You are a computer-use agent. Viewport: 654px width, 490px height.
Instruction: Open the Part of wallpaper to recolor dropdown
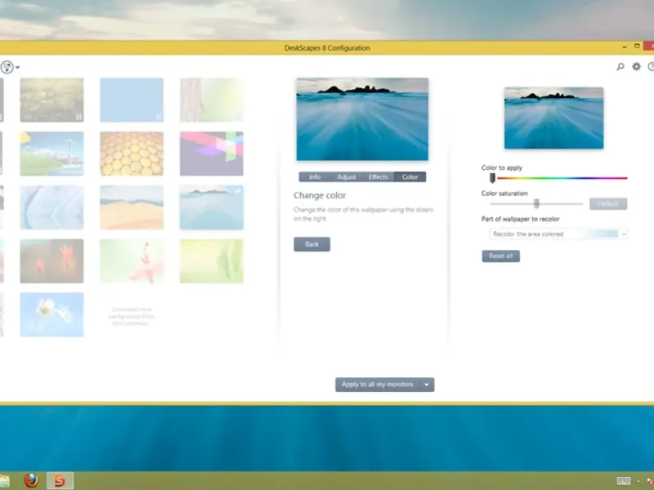click(x=558, y=234)
